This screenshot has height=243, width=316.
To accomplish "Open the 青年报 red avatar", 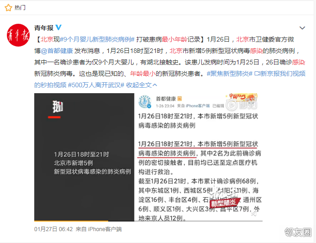I will pyautogui.click(x=18, y=35).
